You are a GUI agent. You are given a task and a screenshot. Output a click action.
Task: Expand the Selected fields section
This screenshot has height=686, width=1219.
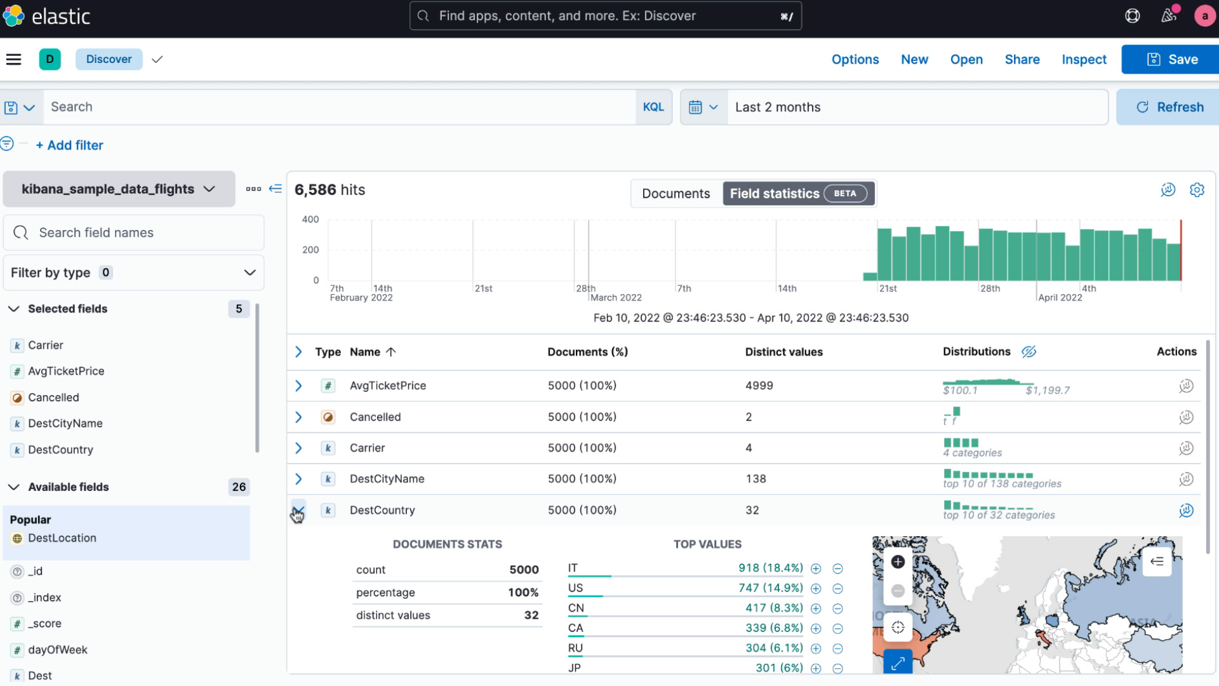(x=13, y=308)
